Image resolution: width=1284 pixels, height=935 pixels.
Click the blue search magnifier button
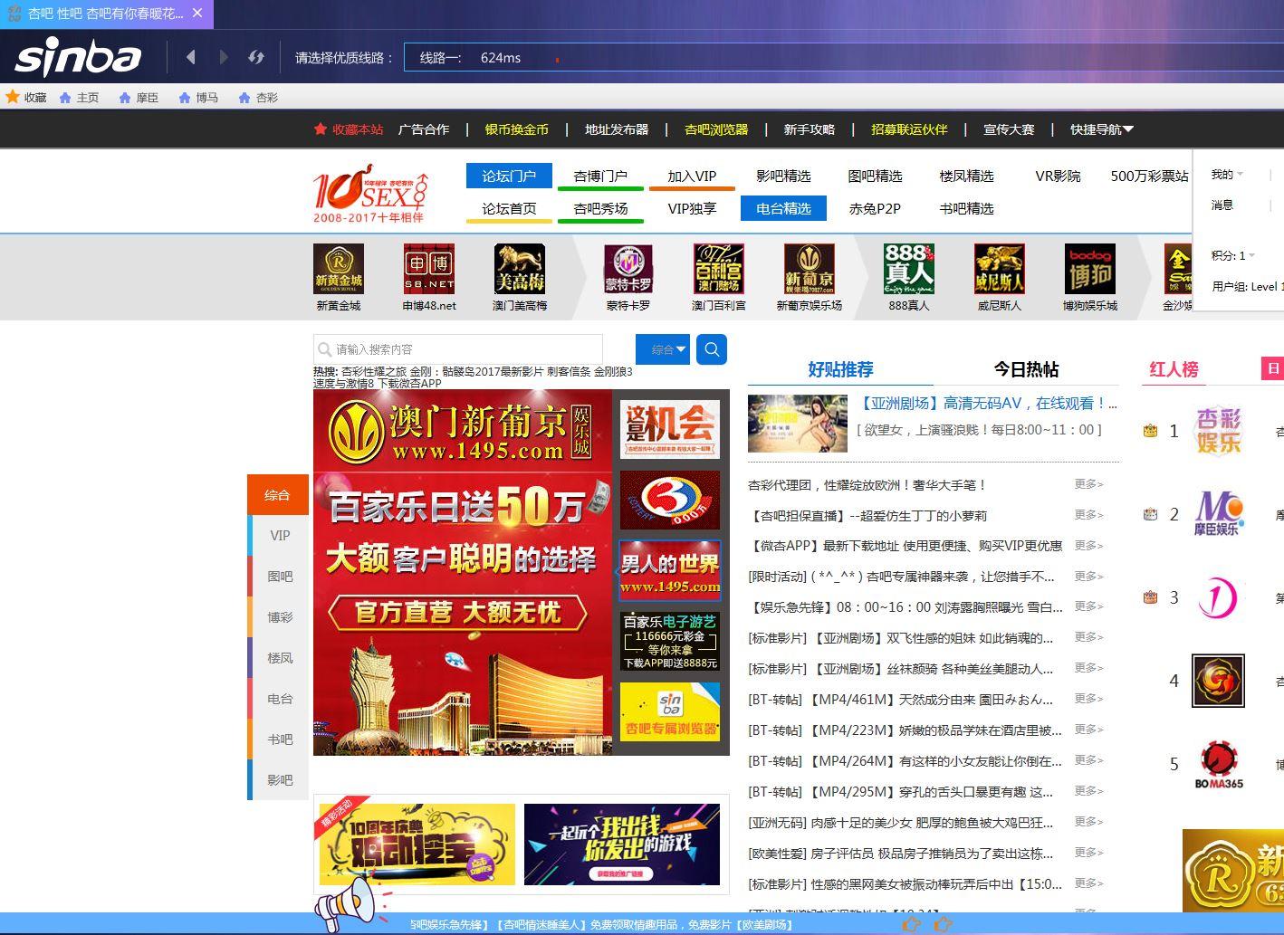click(x=712, y=349)
